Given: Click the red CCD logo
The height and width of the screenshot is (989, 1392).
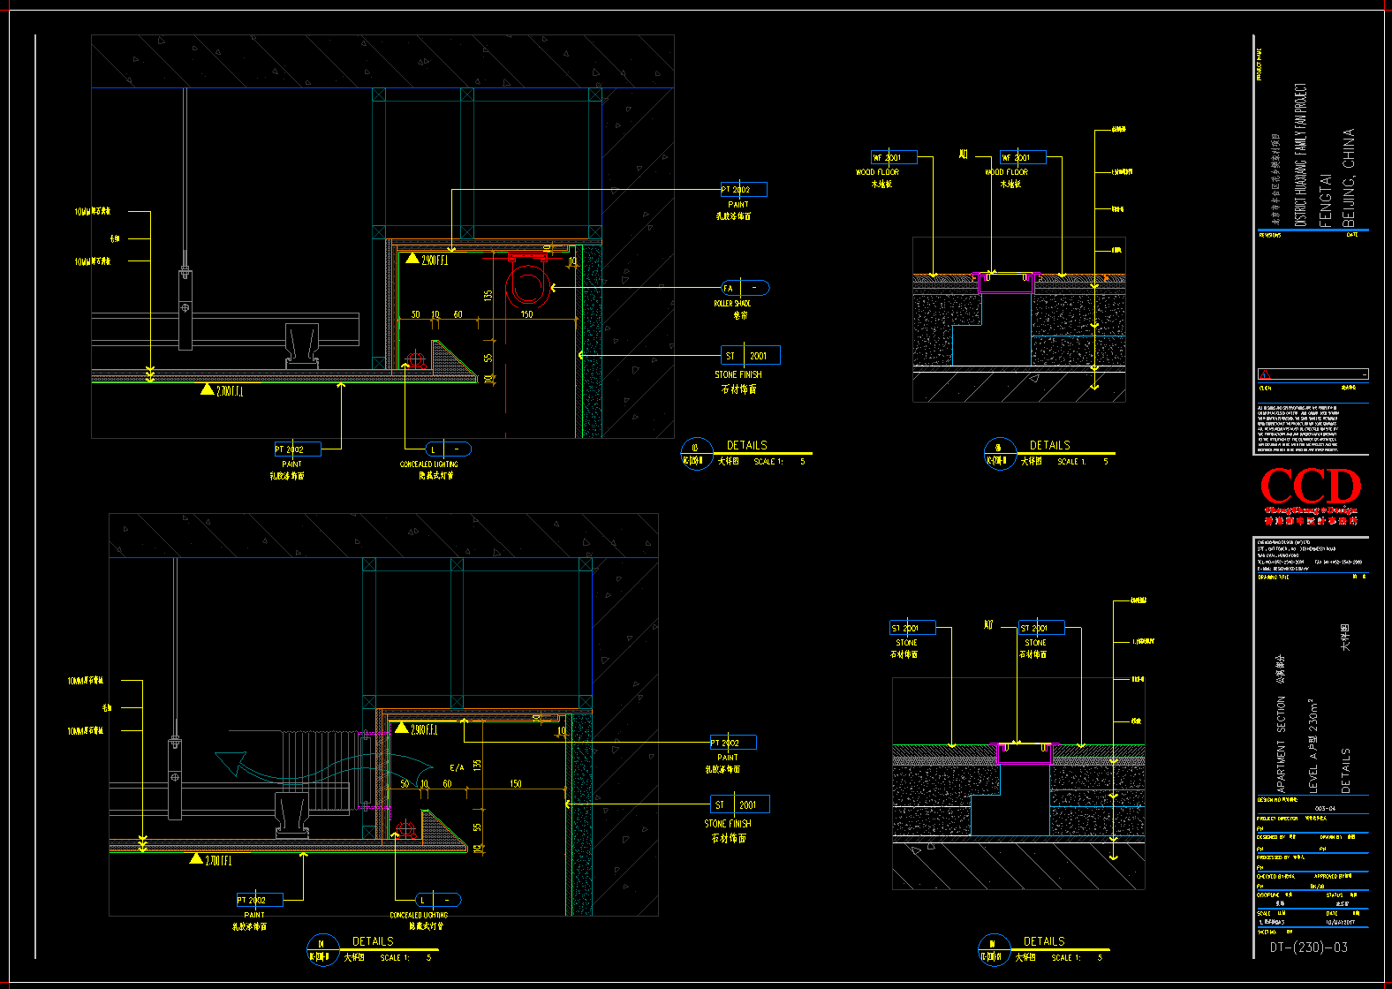Looking at the screenshot, I should 1311,487.
